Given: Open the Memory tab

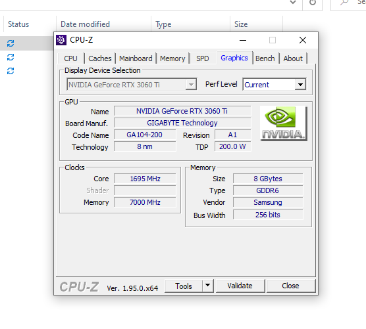Looking at the screenshot, I should [172, 58].
